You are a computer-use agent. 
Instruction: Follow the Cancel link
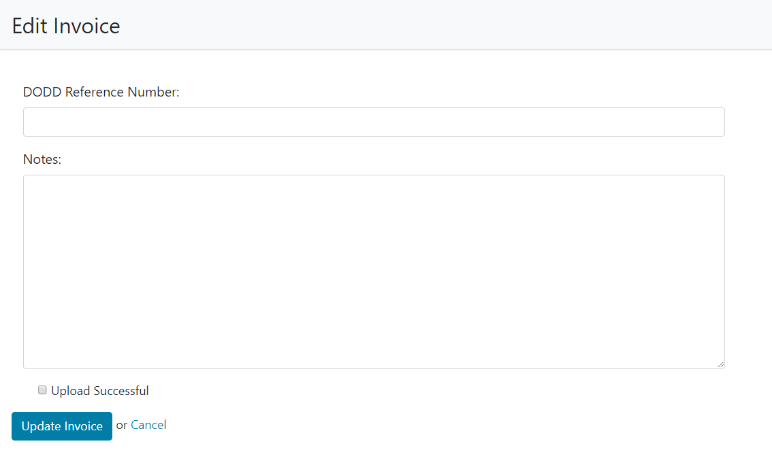(148, 425)
